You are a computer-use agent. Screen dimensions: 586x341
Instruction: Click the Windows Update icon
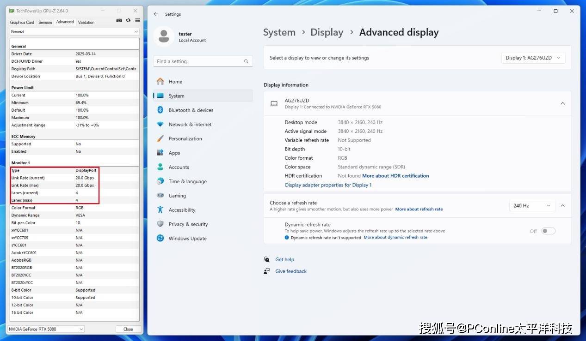(160, 239)
